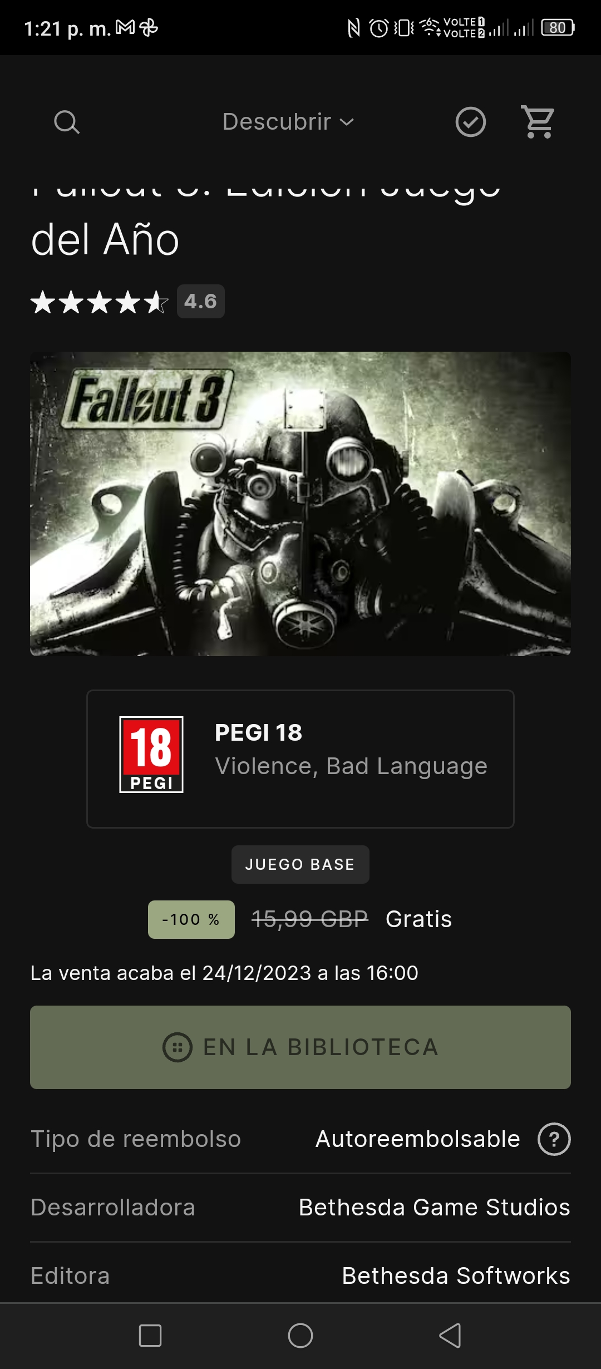The height and width of the screenshot is (1369, 601).
Task: Tap the 4.6 rating badge
Action: coord(201,302)
